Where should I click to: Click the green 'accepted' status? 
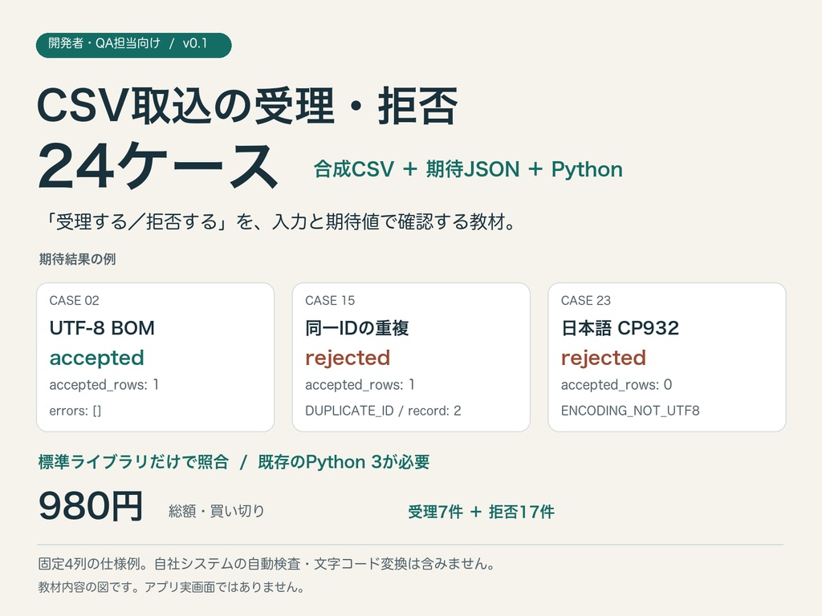click(x=96, y=359)
